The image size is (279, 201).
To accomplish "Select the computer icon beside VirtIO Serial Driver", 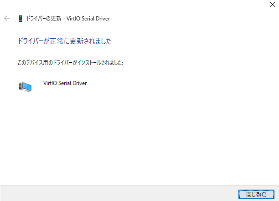I will click(x=25, y=86).
